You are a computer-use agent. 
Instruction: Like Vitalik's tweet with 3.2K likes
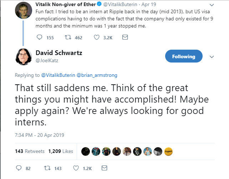coord(97,37)
